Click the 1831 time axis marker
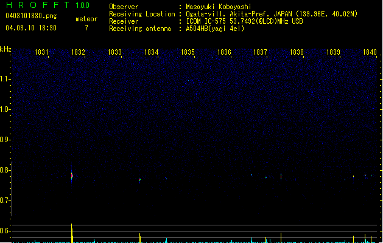This screenshot has width=383, height=243. tap(41, 52)
